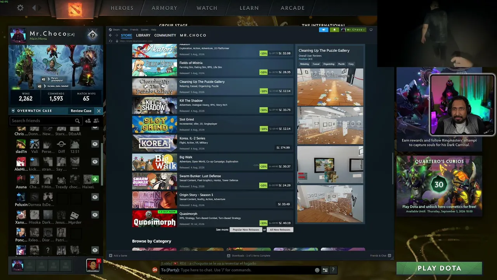
Task: Click the PLAY DOTA button
Action: 439,268
